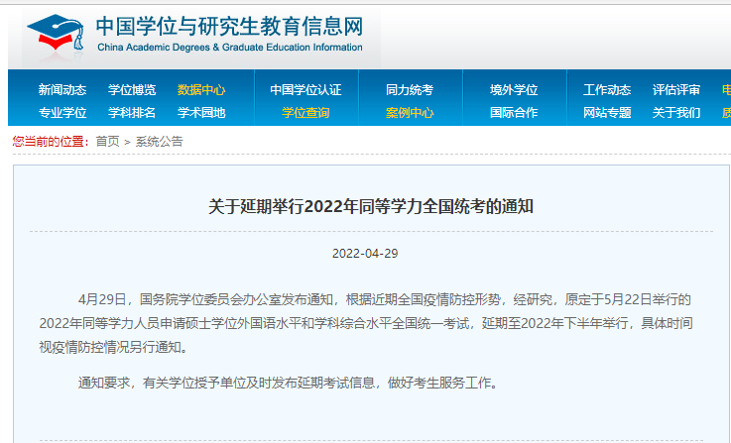Select the 学位查询 link
This screenshot has height=443, width=731.
(x=305, y=113)
